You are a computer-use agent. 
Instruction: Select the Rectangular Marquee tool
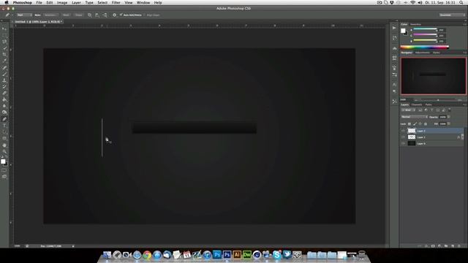point(4,35)
